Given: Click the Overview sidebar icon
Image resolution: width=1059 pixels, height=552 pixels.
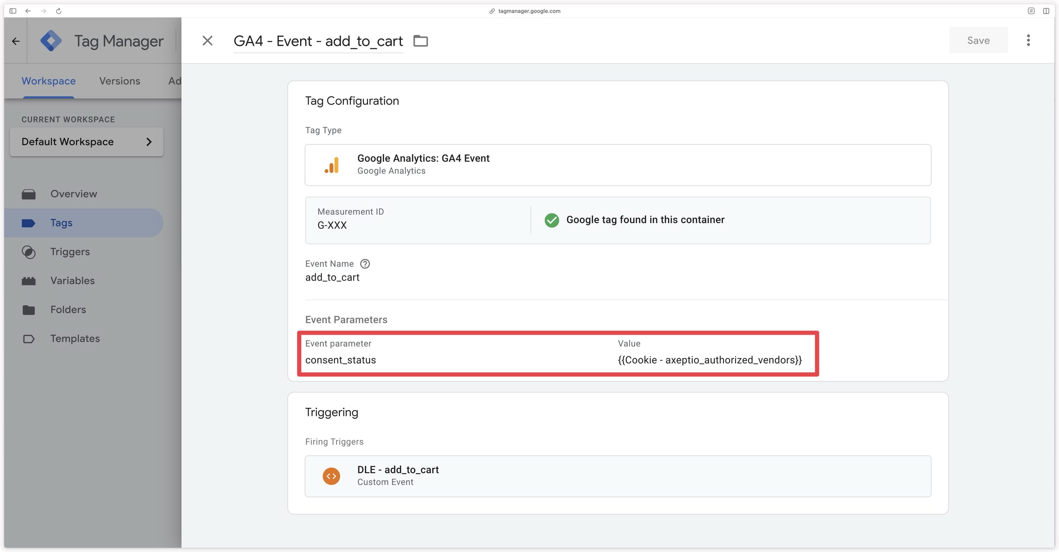Looking at the screenshot, I should (29, 194).
